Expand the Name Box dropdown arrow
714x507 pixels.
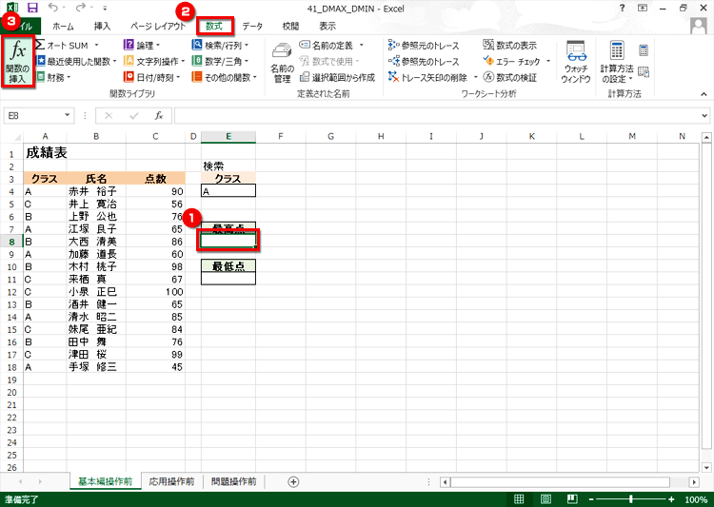pos(67,115)
